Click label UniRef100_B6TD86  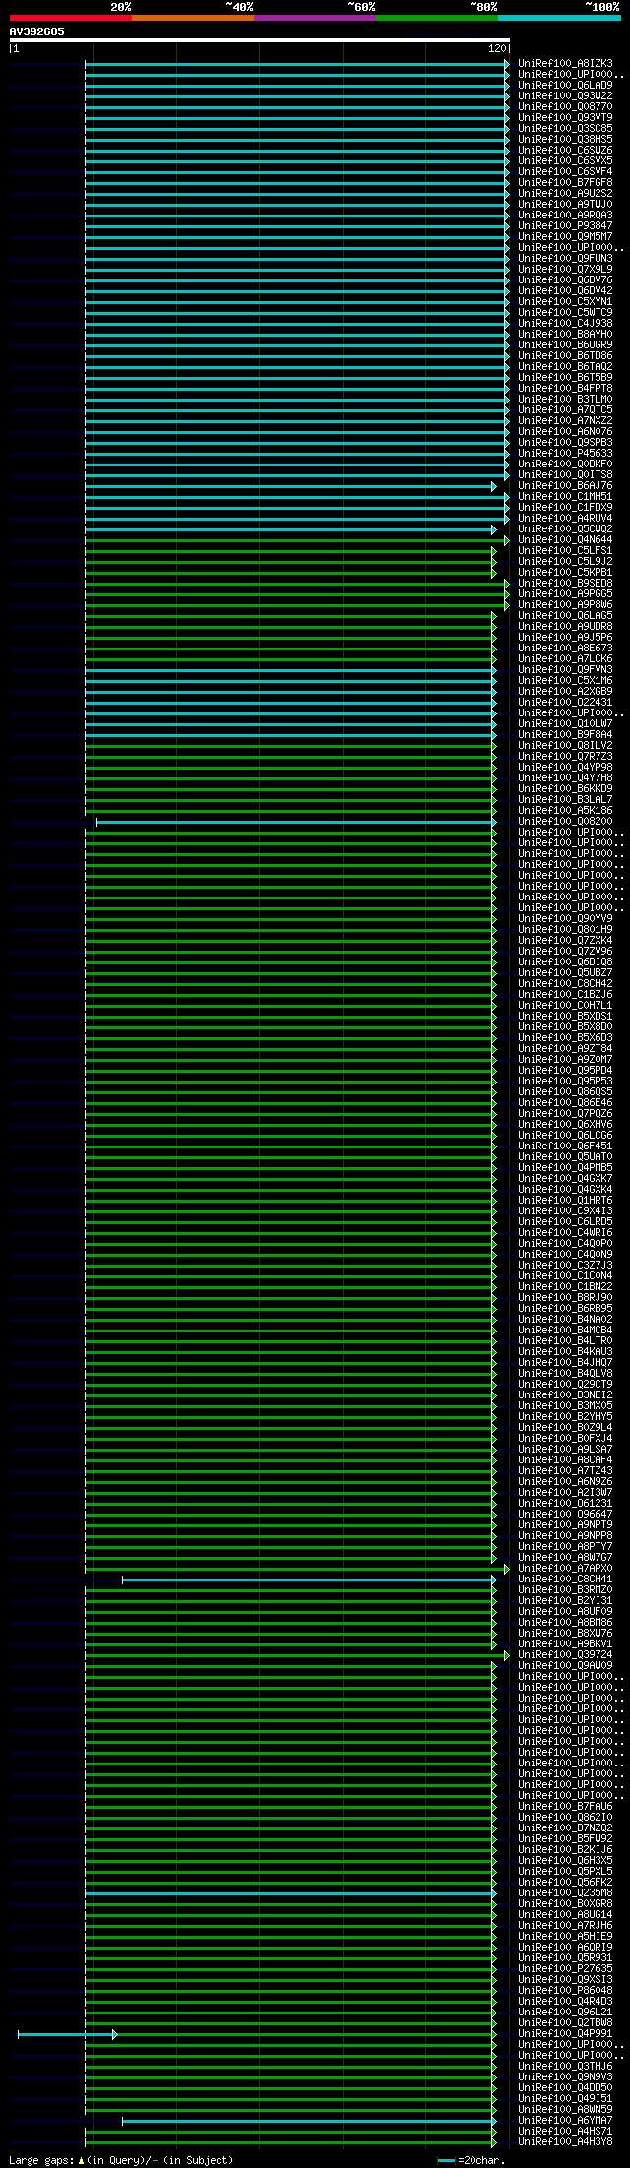(x=565, y=356)
